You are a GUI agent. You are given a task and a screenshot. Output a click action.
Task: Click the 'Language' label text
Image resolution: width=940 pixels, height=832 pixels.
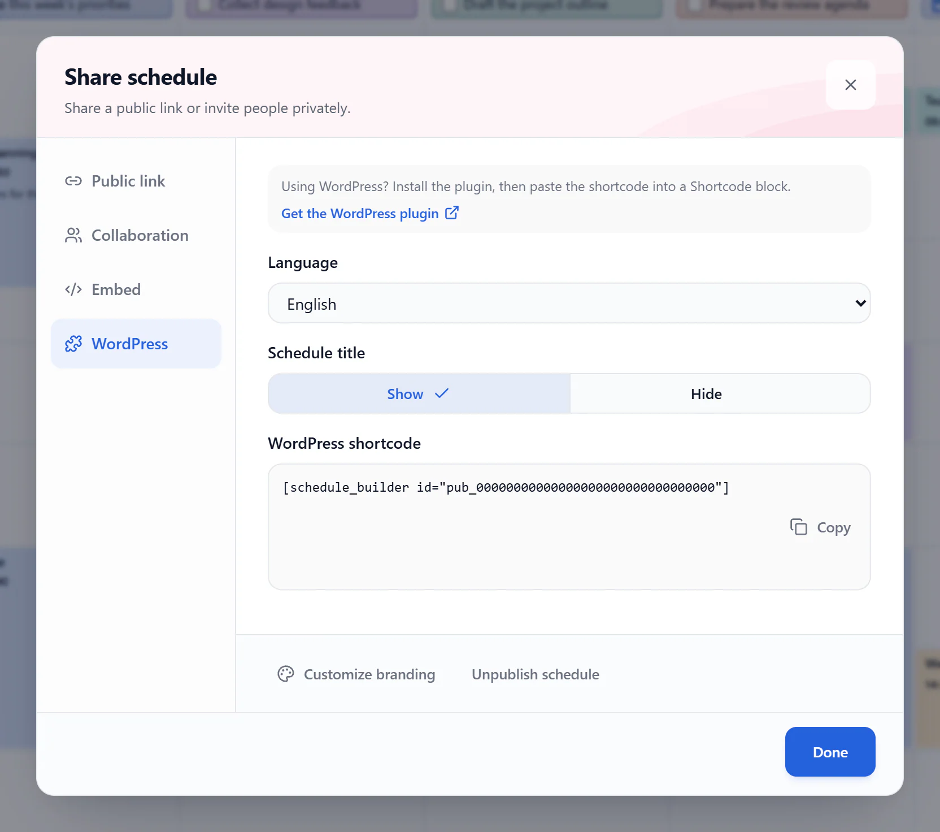pos(303,263)
